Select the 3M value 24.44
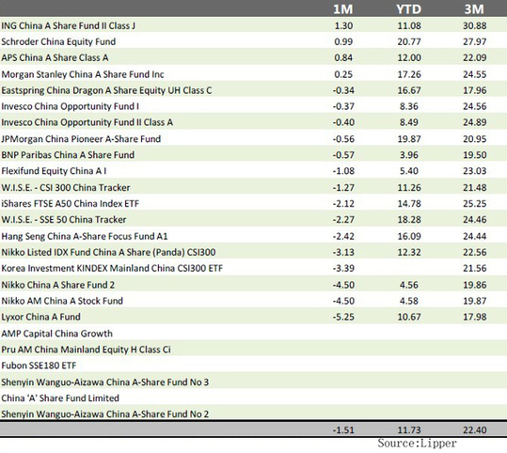507x453 pixels. click(474, 236)
